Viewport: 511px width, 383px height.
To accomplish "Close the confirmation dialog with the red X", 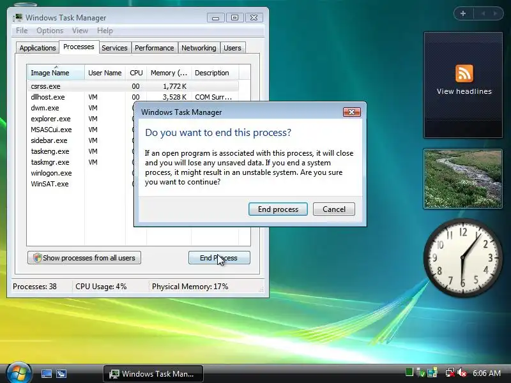I will [352, 112].
